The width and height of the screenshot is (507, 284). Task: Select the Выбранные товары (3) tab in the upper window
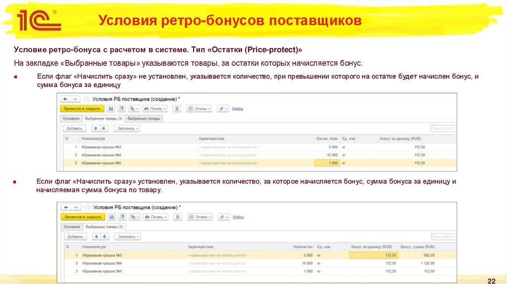[103, 119]
